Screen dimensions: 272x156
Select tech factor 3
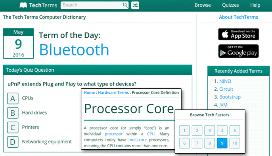pyautogui.click(x=209, y=131)
